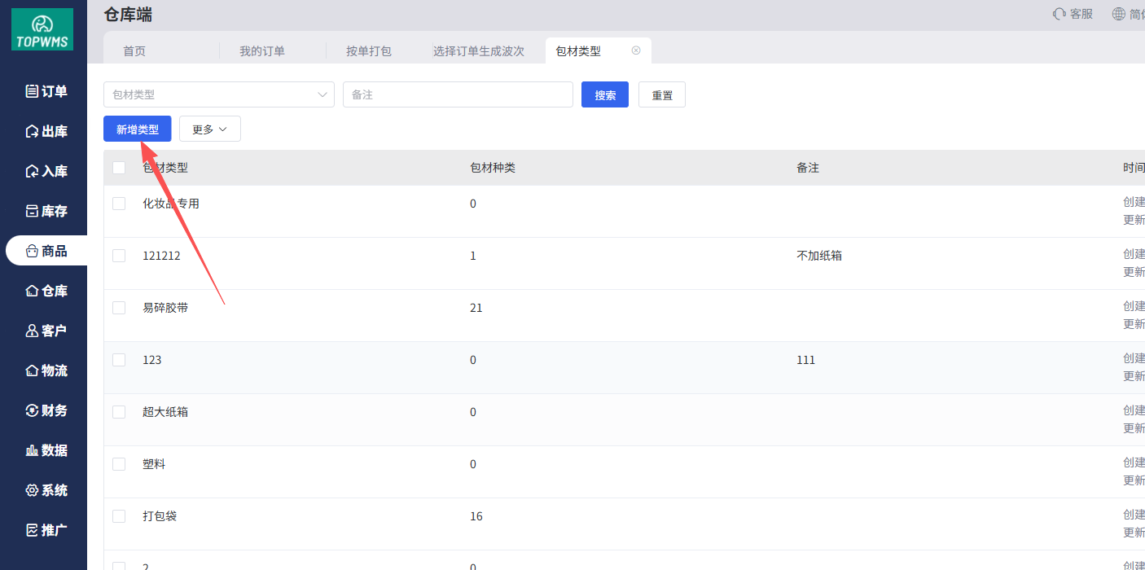Open the 更多 dropdown menu

coord(209,129)
